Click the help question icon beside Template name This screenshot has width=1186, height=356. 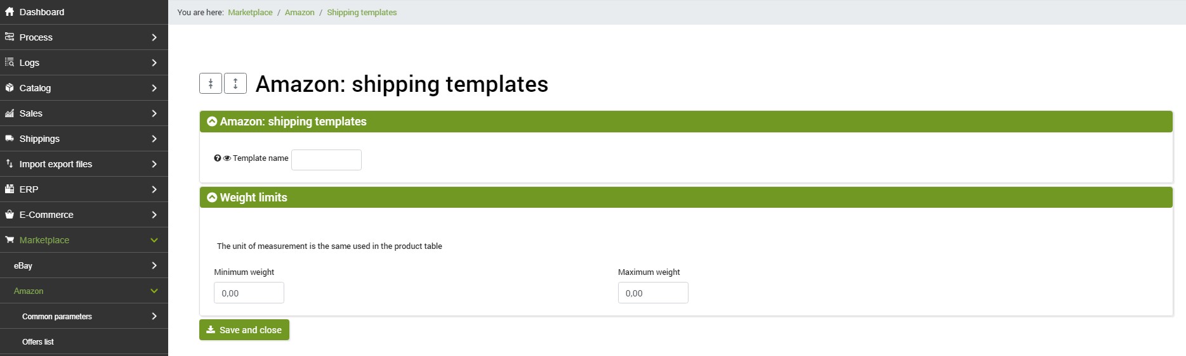point(218,158)
